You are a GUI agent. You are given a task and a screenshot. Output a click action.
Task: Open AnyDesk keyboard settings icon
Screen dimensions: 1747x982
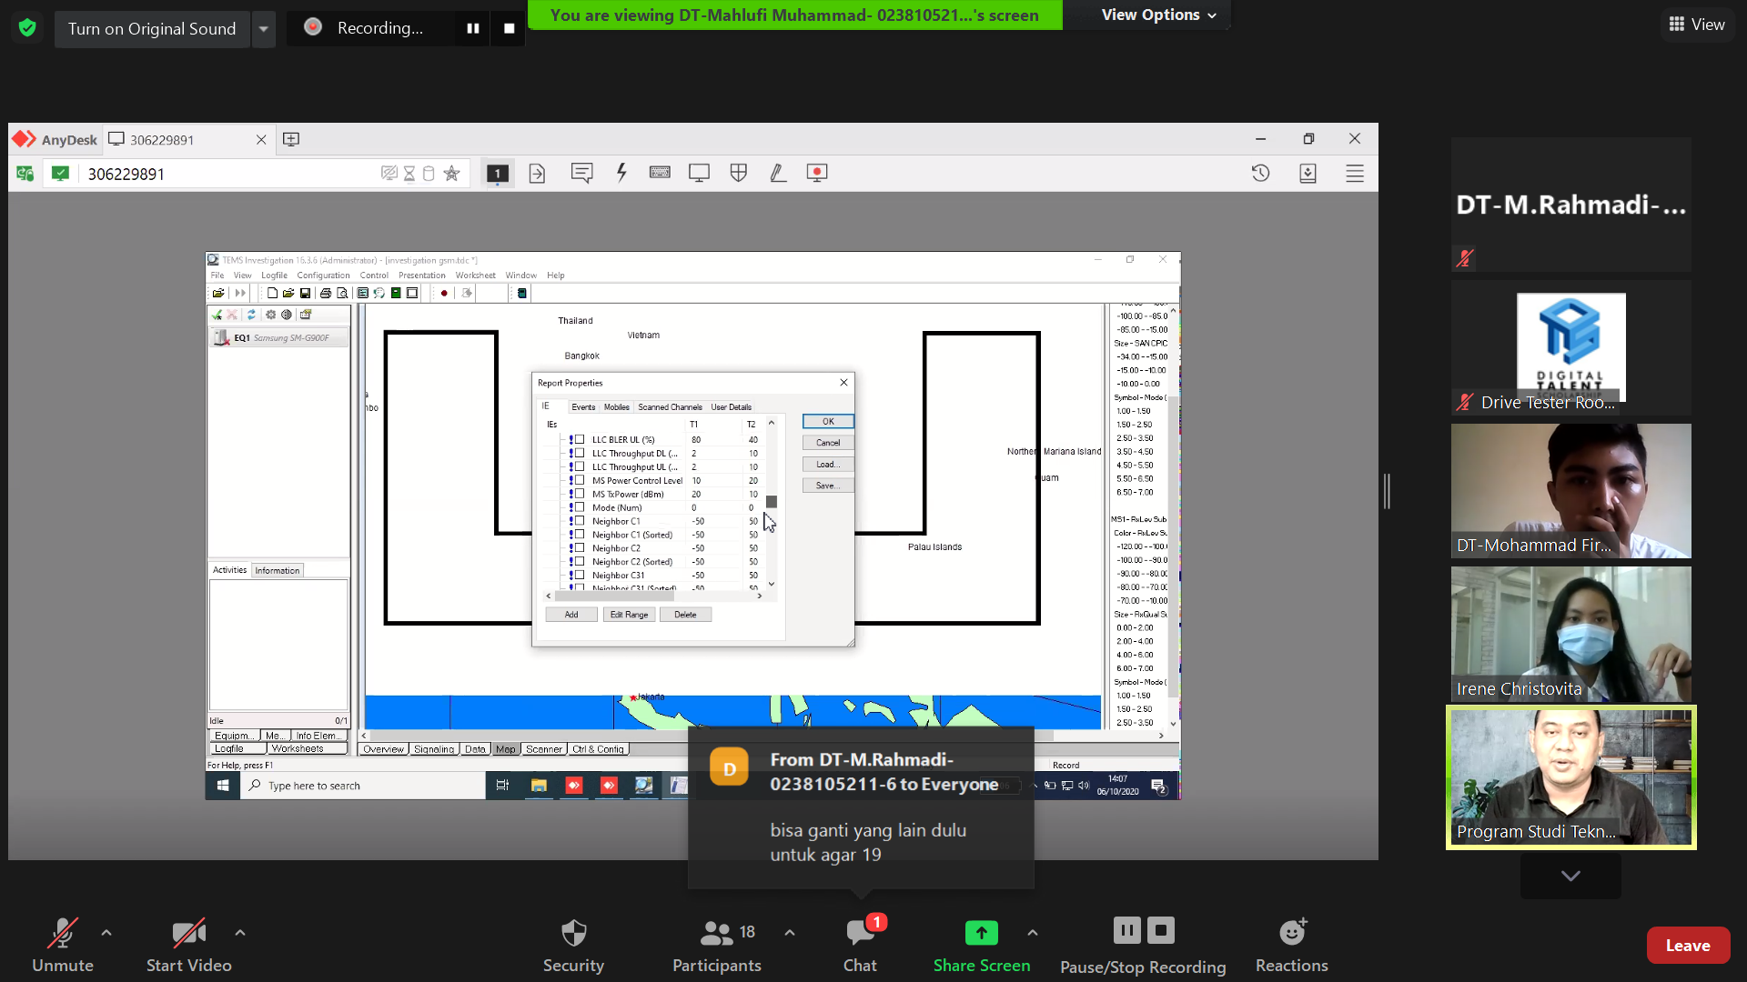point(660,173)
